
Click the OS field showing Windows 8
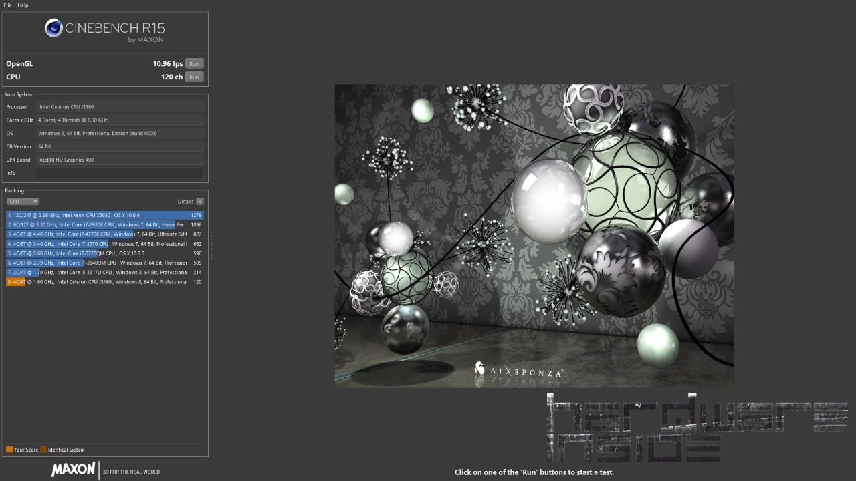coord(120,133)
